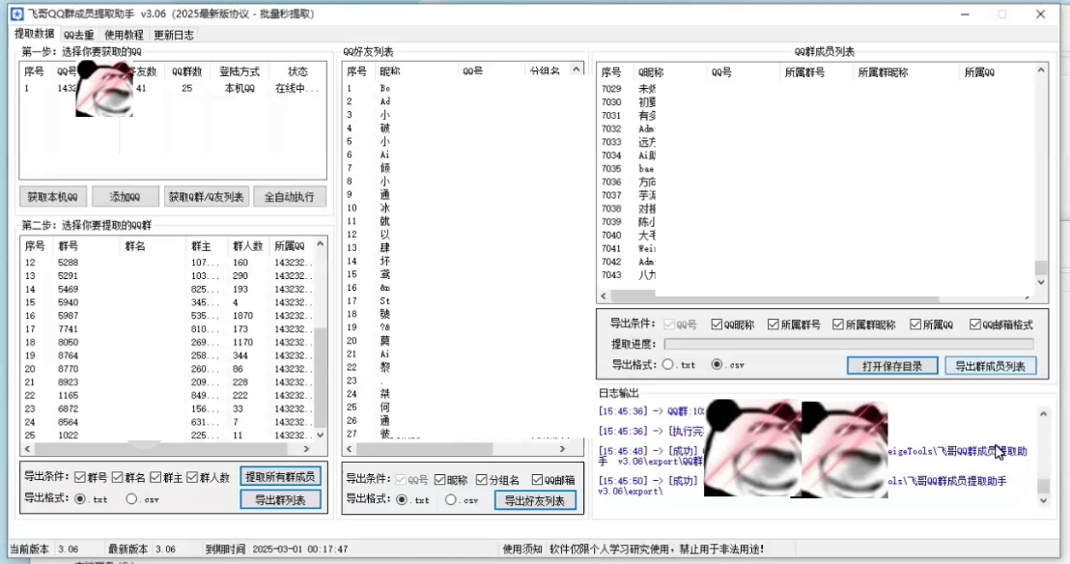
Task: Click the down arrow of the member list scrollbar
Action: click(1041, 282)
